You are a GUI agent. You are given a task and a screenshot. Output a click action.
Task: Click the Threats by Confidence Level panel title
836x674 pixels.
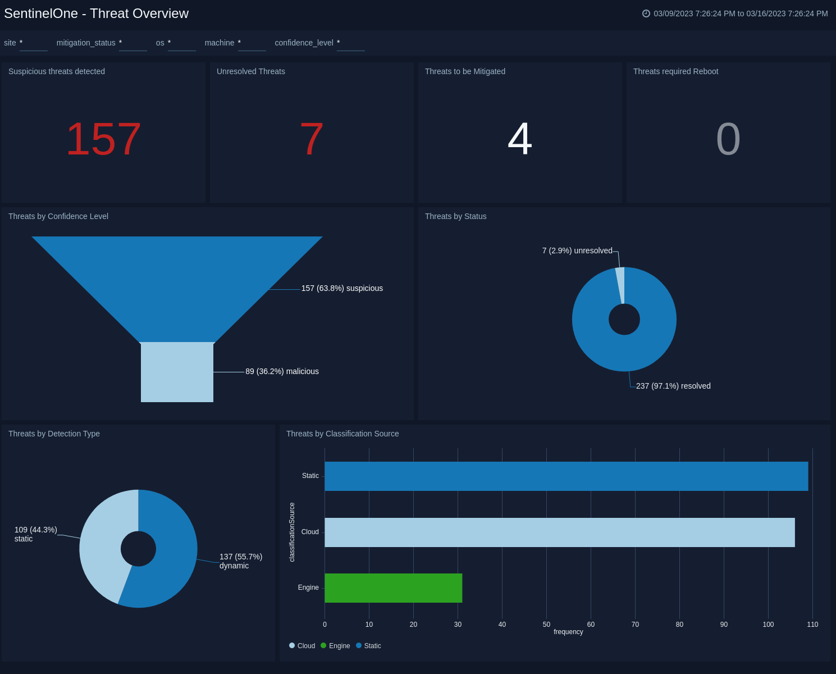[x=58, y=216]
